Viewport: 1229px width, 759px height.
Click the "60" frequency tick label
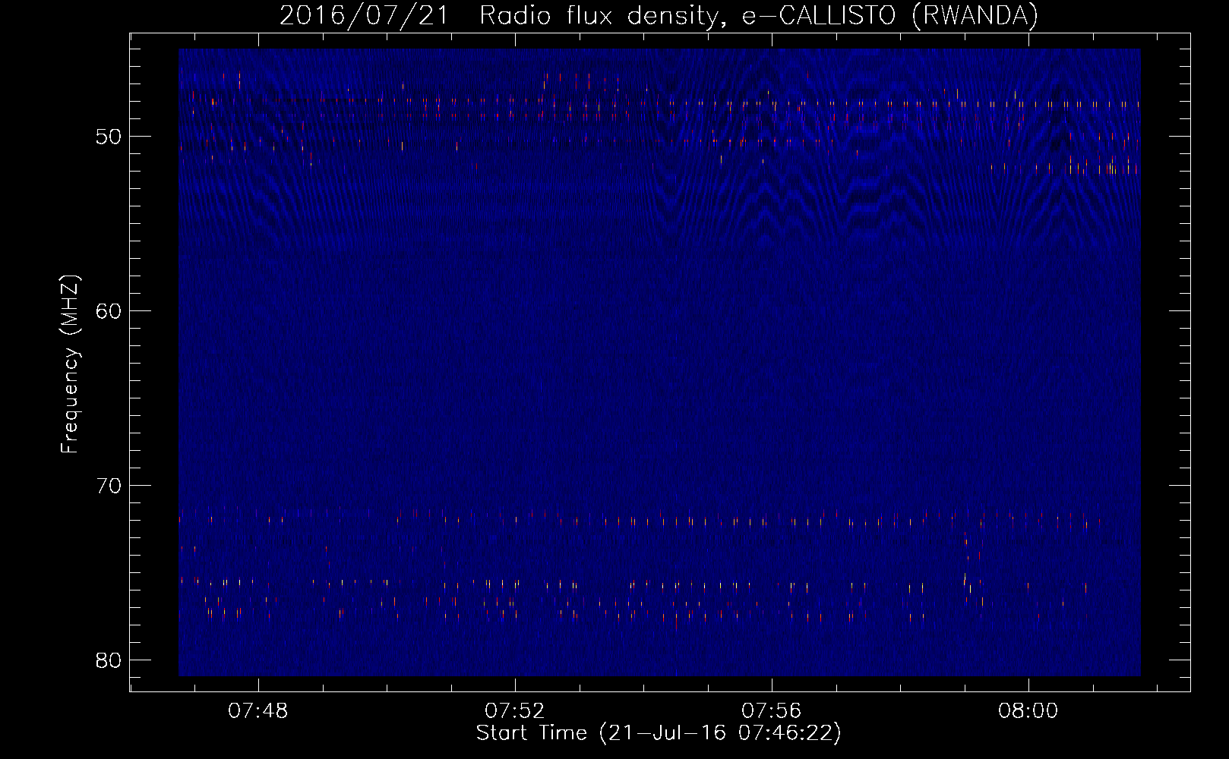point(109,311)
